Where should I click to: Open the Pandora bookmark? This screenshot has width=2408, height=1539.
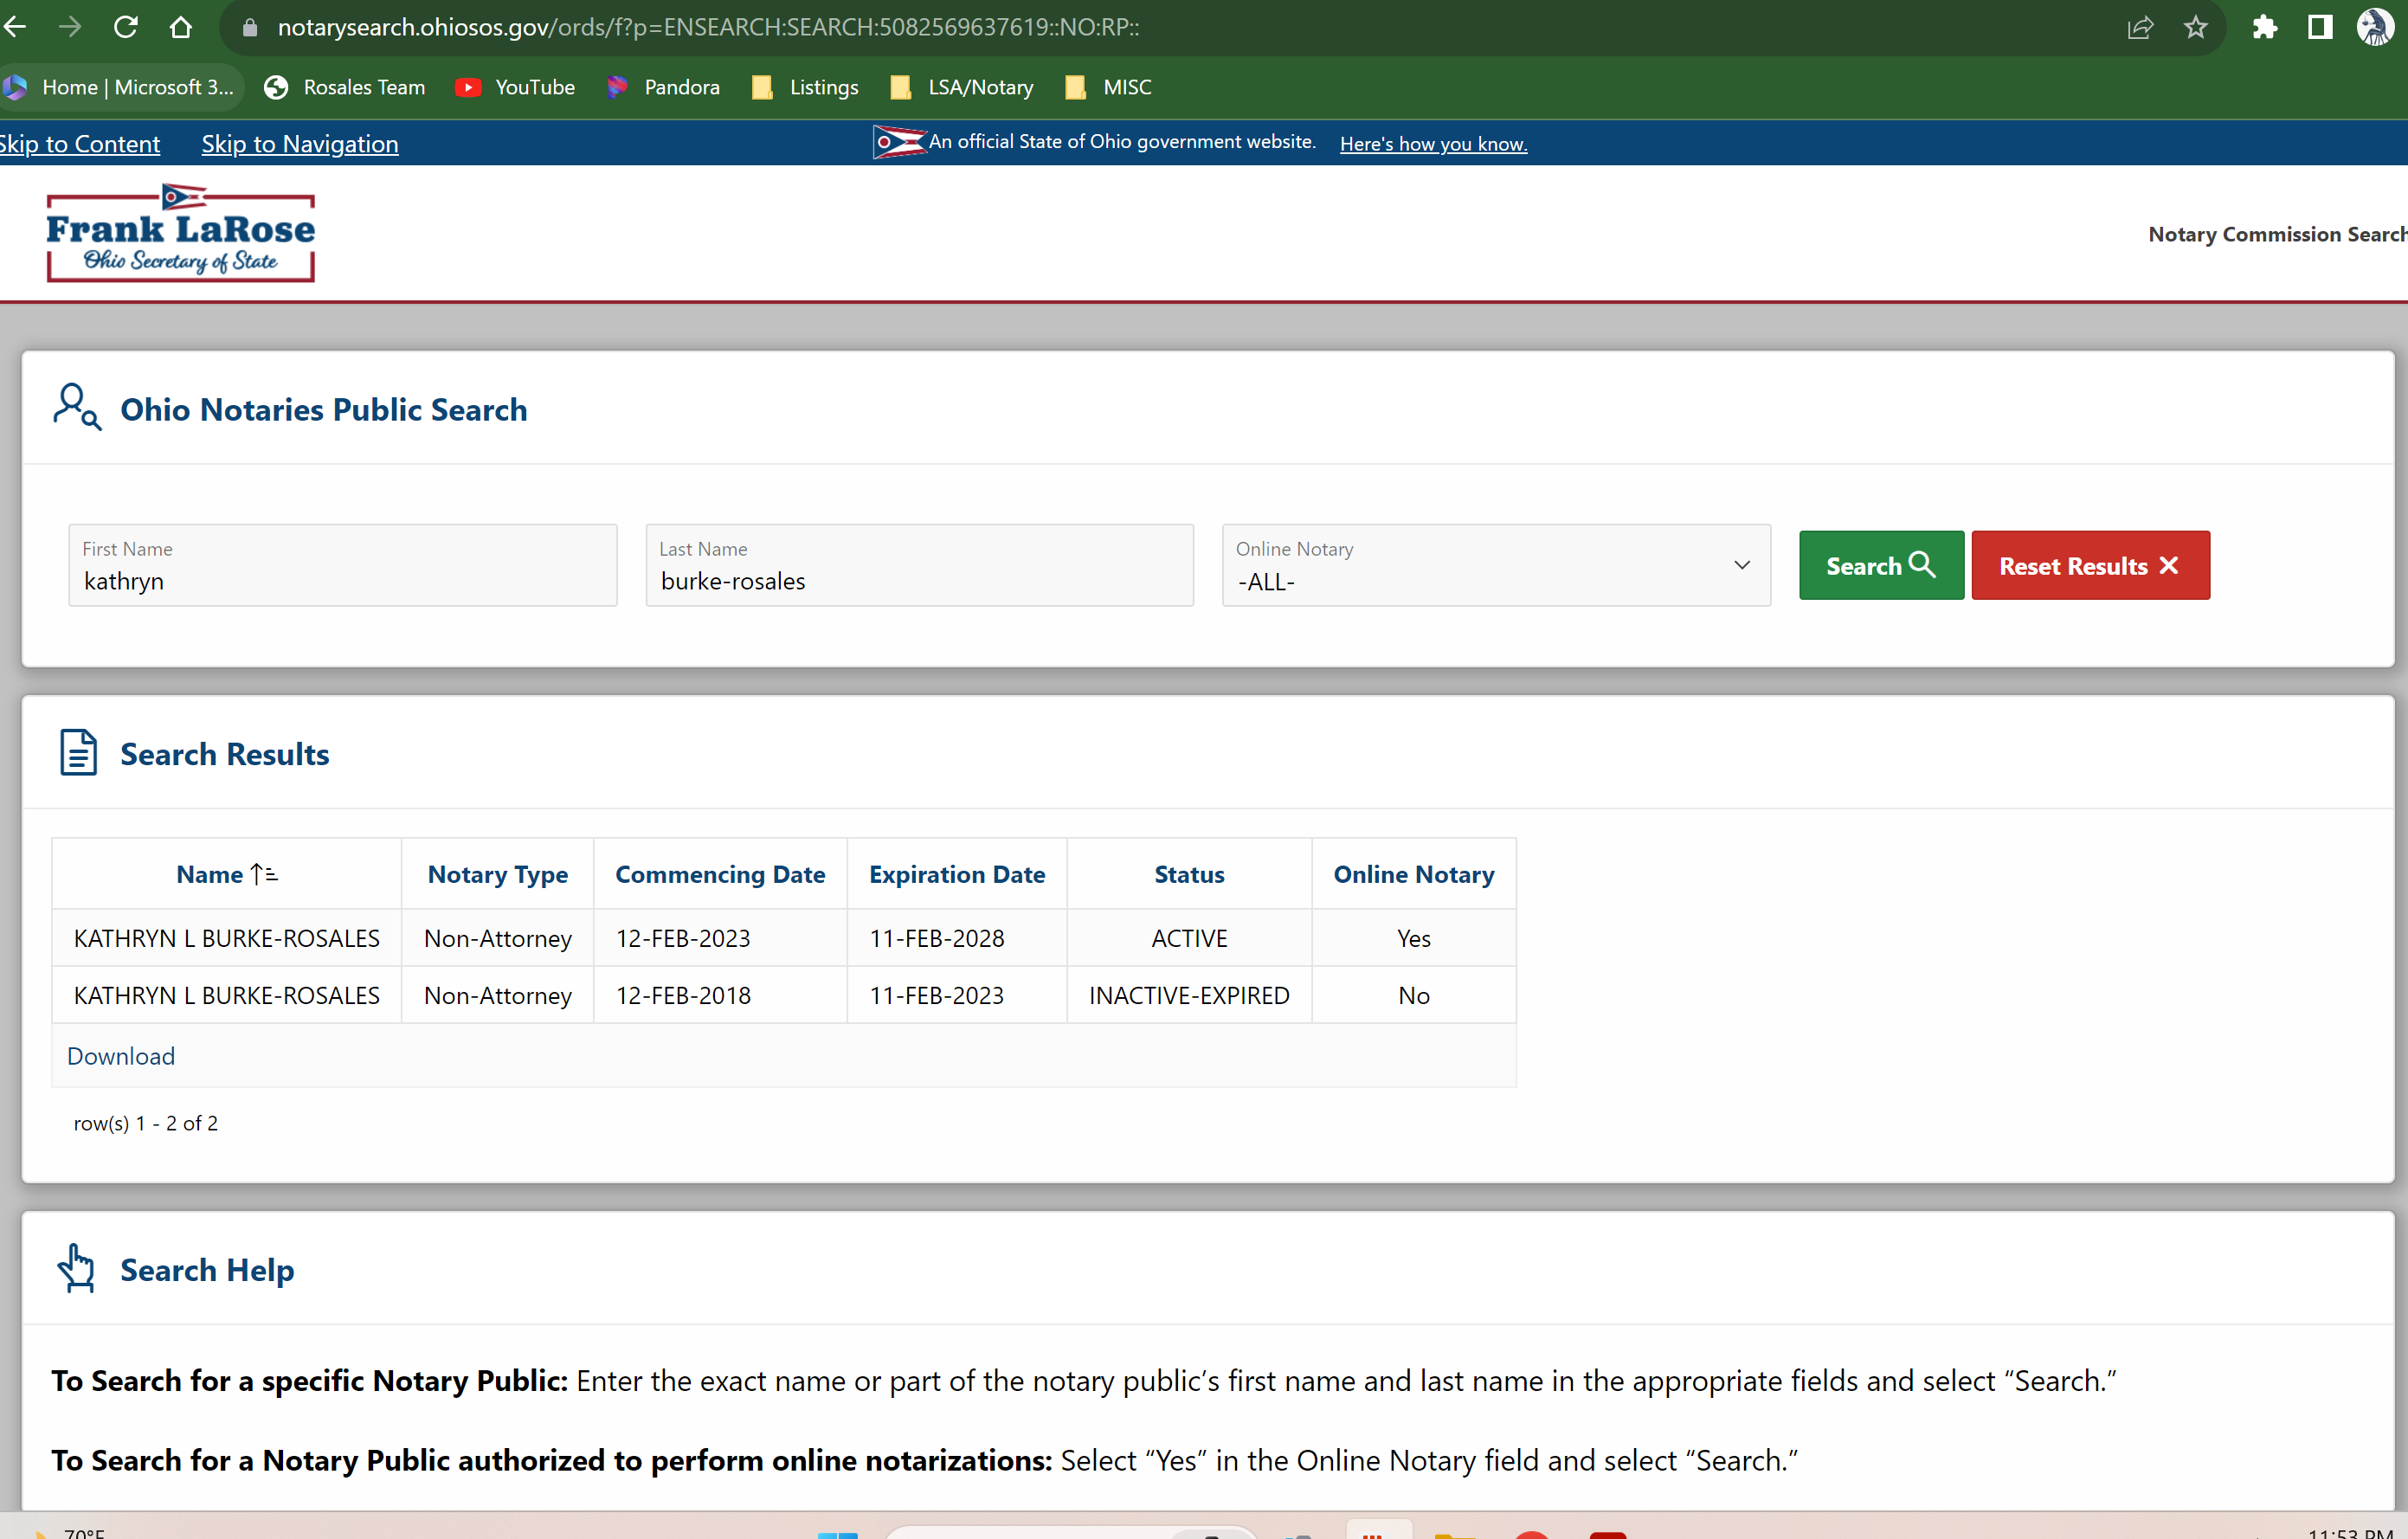click(x=663, y=87)
